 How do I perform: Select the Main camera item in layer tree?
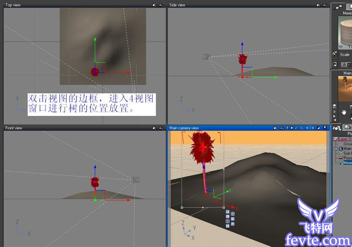click(x=347, y=149)
